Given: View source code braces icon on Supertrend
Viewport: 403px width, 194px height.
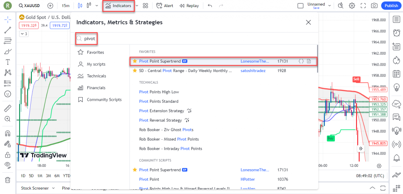Looking at the screenshot, I should click(301, 61).
